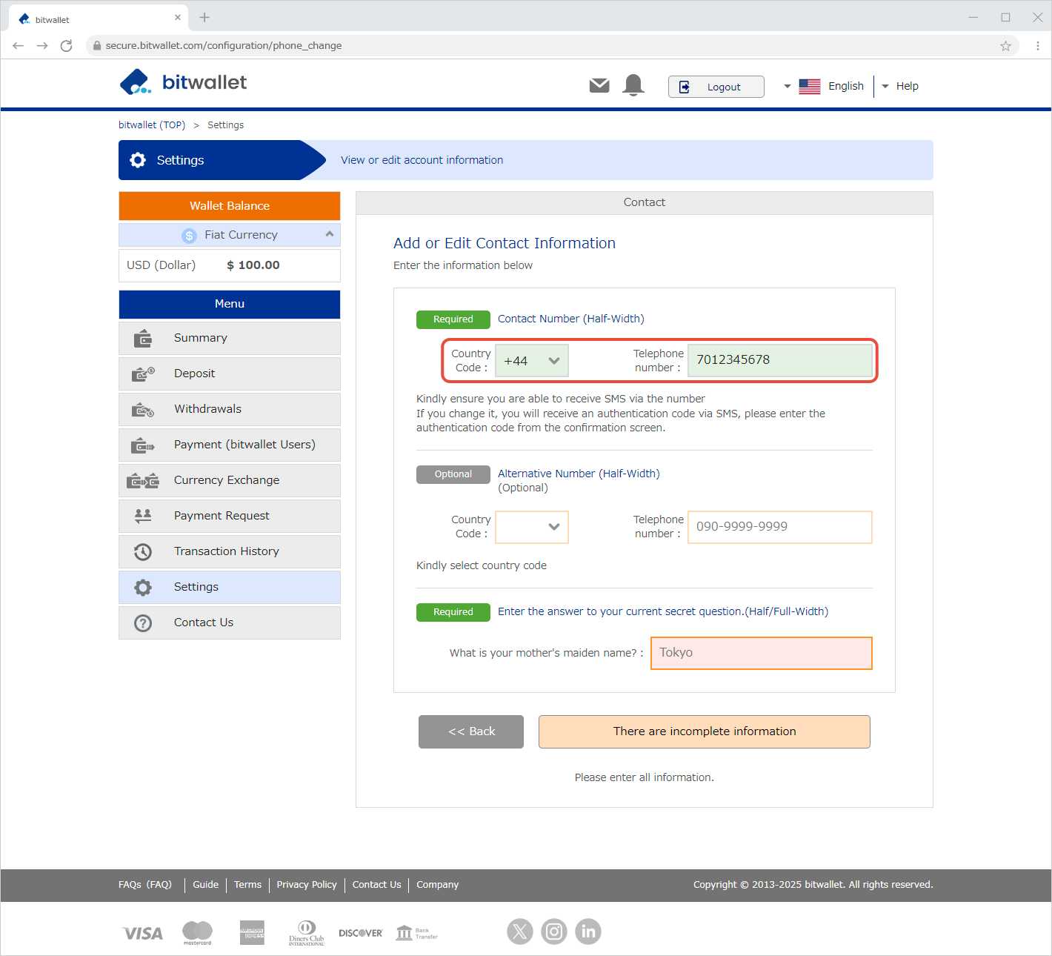
Task: Click the notification bell icon
Action: point(633,85)
